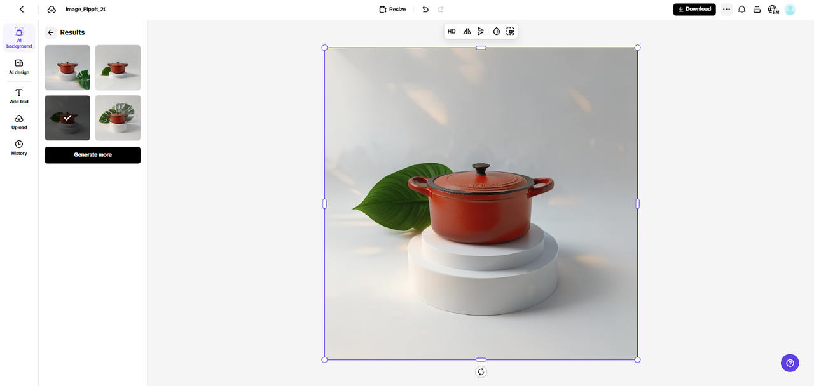Click the HD upscale icon
Screen dimensions: 814x386
[452, 31]
